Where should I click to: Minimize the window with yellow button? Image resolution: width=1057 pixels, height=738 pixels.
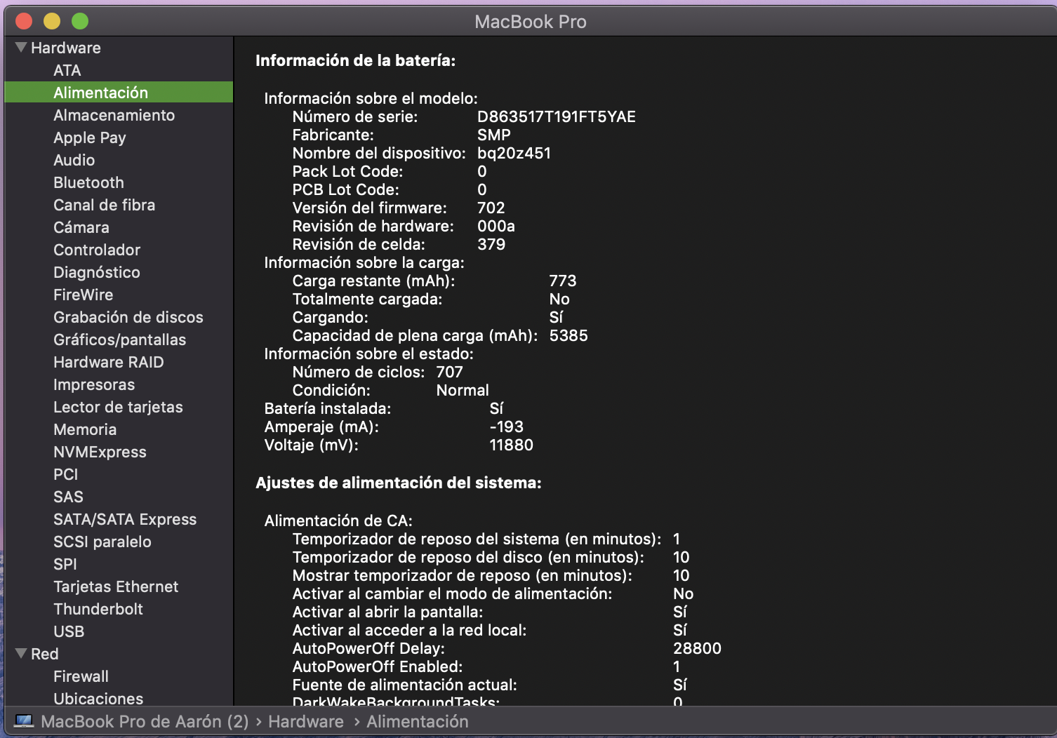[52, 22]
